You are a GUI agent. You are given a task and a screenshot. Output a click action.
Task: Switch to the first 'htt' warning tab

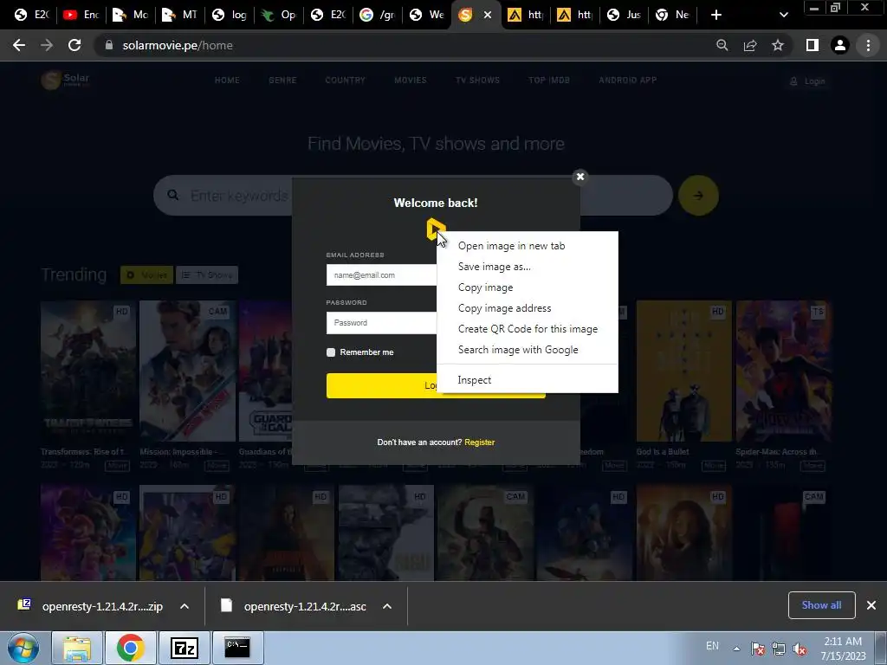(526, 15)
